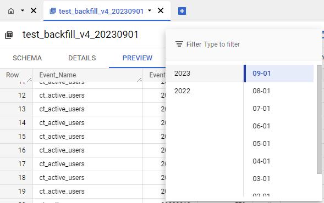This screenshot has width=324, height=203.
Task: Choose the 05-01 date entry
Action: pos(279,143)
